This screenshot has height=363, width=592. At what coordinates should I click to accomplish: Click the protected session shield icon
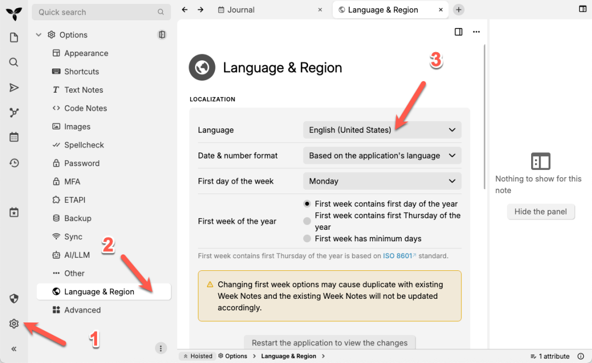click(x=14, y=298)
